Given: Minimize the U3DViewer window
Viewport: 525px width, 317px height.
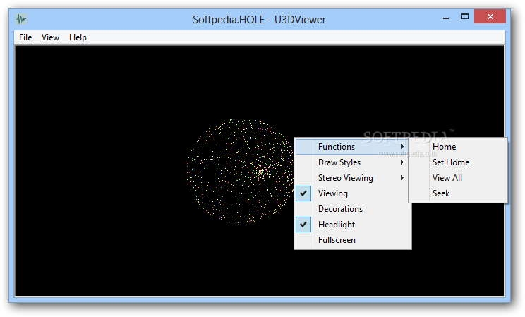Looking at the screenshot, I should 446,17.
